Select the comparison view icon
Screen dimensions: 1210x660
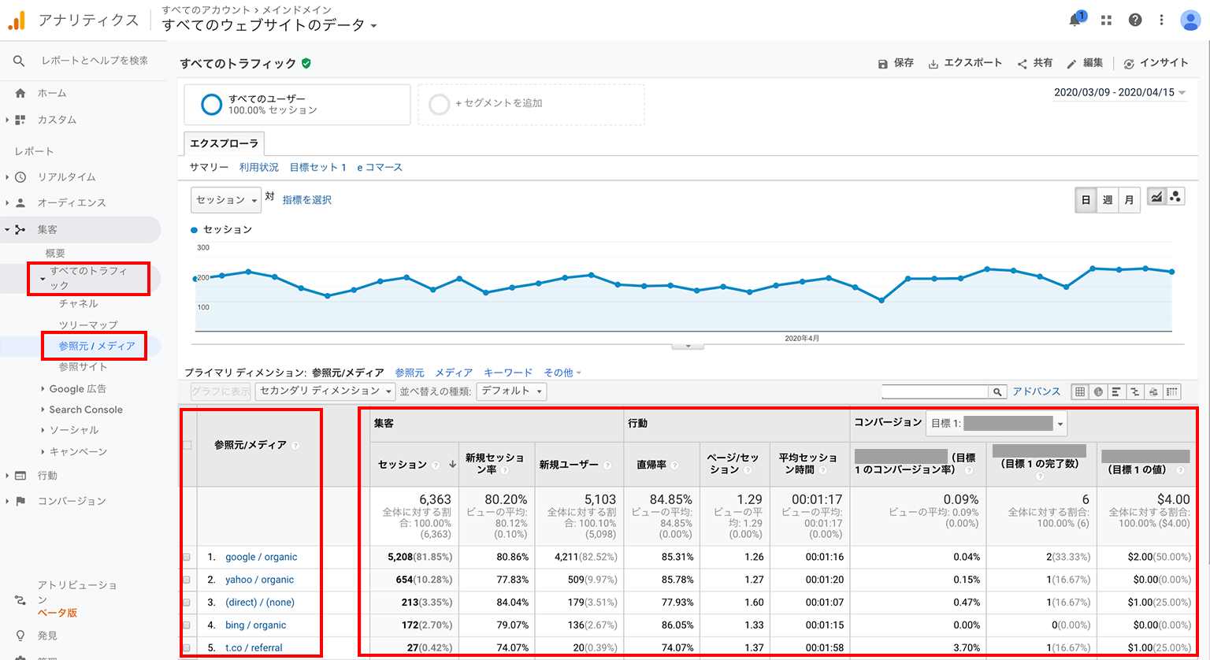[x=1134, y=391]
